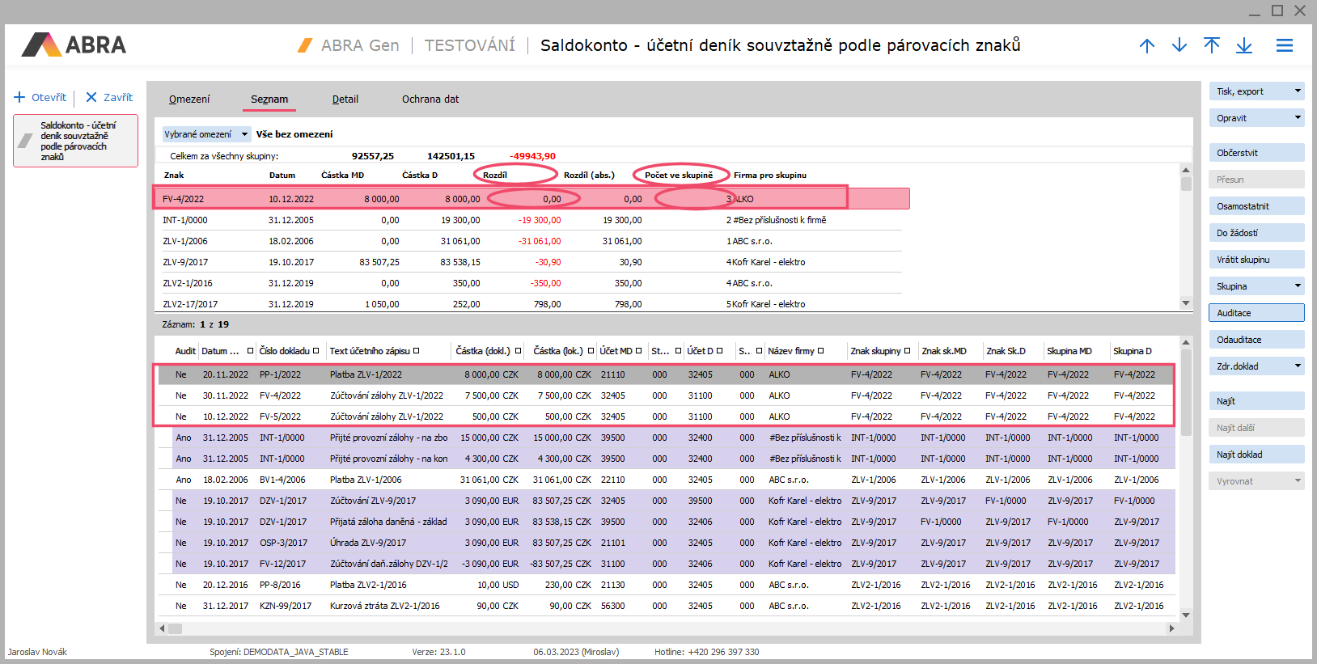Go to next record with down arrow
The height and width of the screenshot is (664, 1317).
[x=1179, y=45]
